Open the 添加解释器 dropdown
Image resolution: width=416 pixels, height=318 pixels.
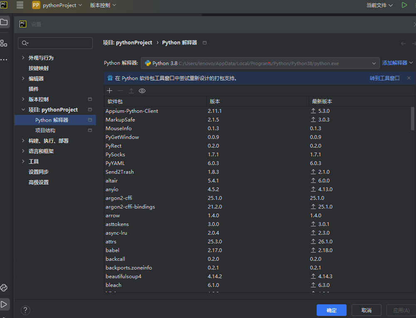point(397,63)
